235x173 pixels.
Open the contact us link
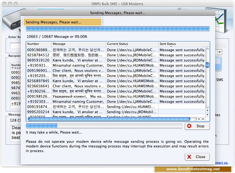[x=222, y=163]
